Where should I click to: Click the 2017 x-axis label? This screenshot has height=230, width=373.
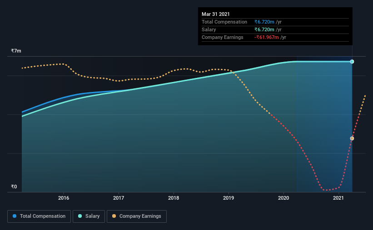point(119,198)
